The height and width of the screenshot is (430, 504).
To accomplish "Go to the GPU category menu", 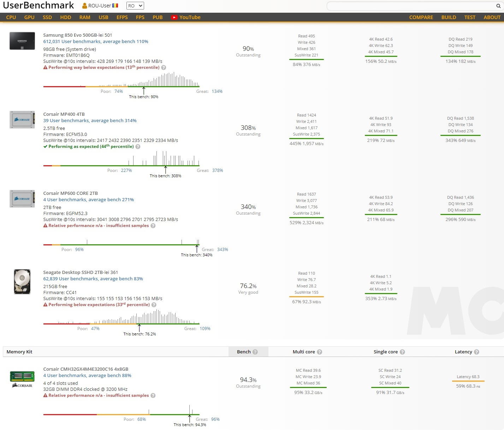I will (x=29, y=17).
